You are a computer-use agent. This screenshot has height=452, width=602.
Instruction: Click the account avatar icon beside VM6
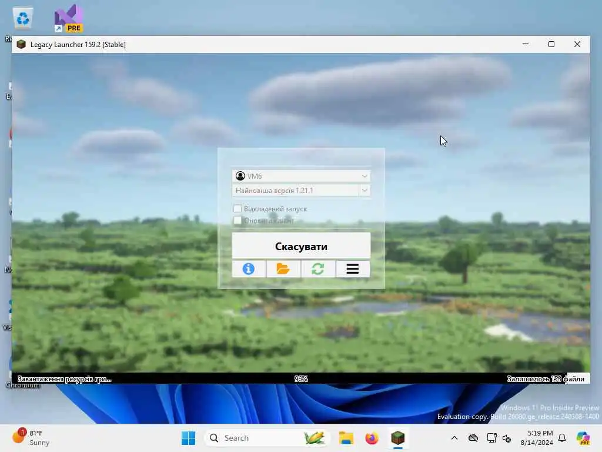pyautogui.click(x=240, y=176)
